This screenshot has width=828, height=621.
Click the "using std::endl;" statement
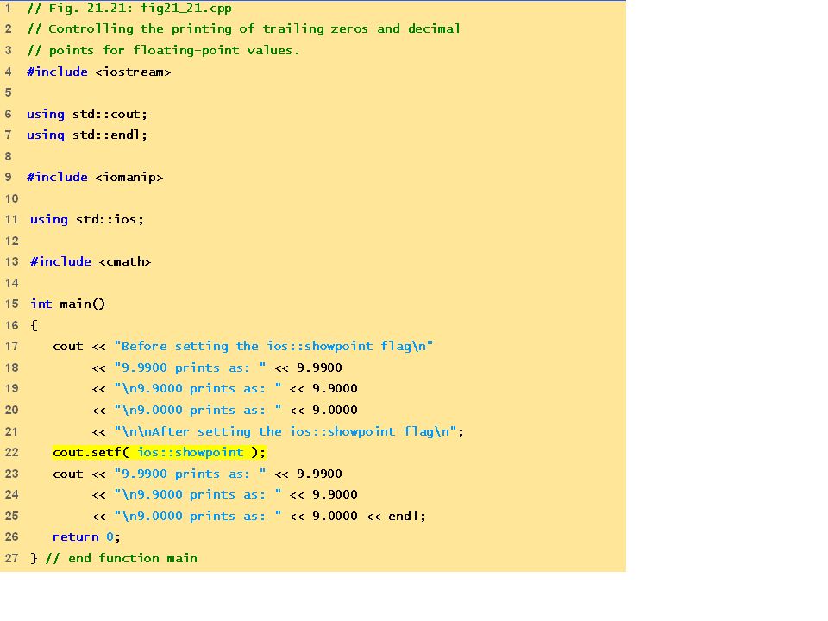coord(87,135)
